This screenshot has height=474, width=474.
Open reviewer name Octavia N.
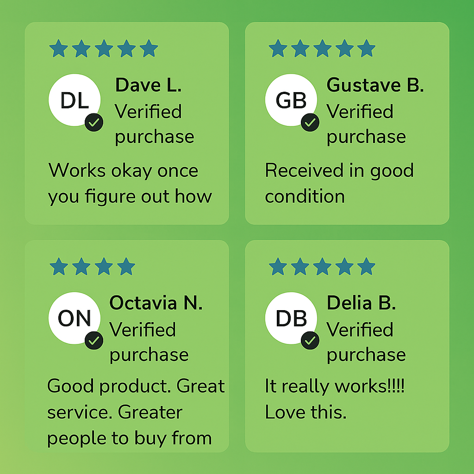(x=156, y=303)
